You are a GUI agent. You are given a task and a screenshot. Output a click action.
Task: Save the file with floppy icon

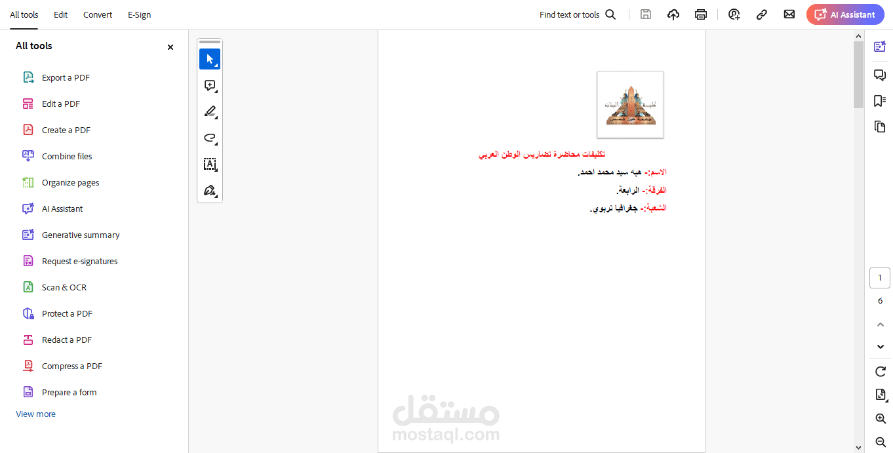[646, 14]
